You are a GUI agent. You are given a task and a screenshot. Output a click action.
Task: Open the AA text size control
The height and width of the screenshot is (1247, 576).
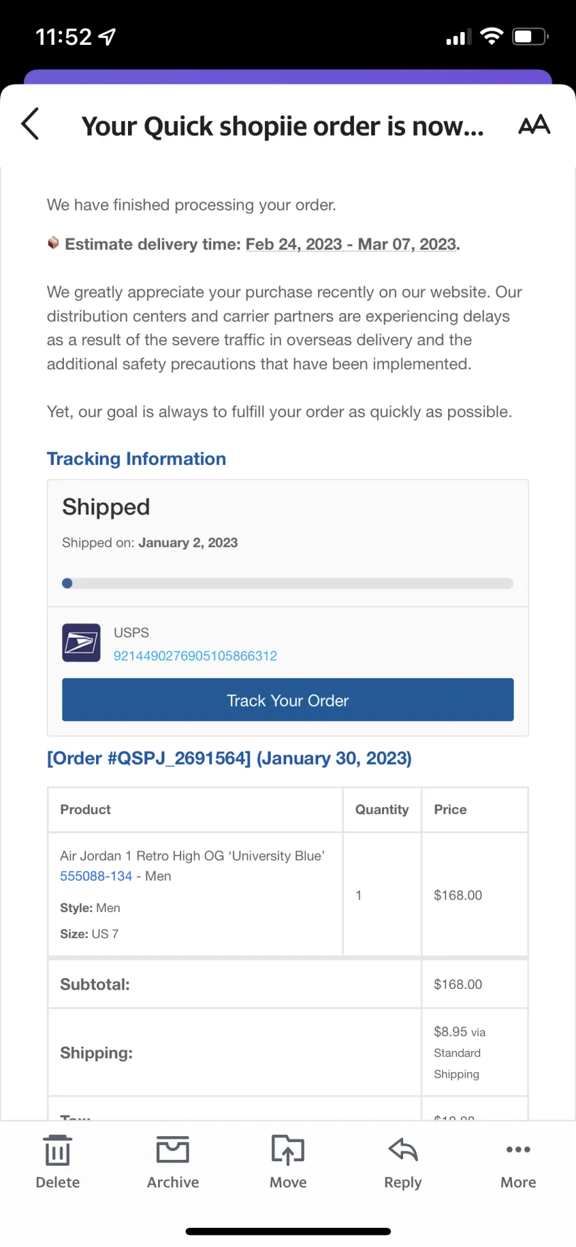pos(534,124)
